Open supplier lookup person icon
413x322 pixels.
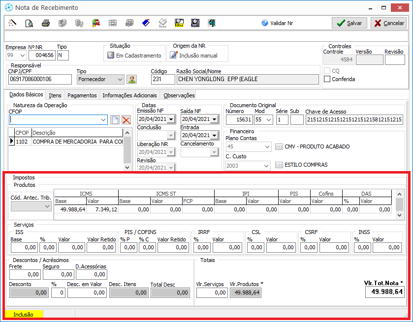click(x=132, y=79)
